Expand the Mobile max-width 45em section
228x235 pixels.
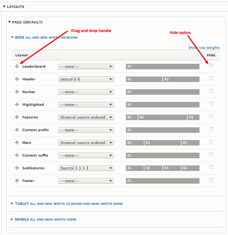[x=22, y=220]
